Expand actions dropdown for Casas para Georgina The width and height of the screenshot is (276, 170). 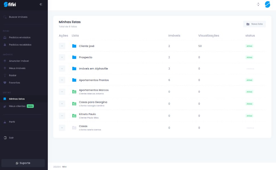pyautogui.click(x=62, y=104)
